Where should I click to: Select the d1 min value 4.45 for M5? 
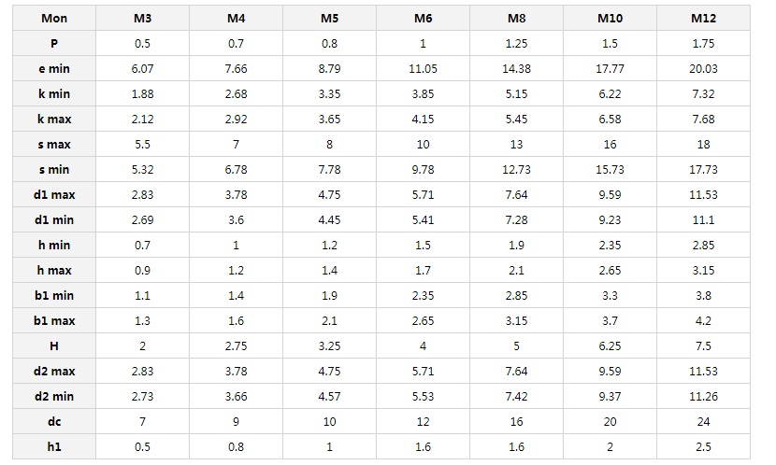(x=329, y=220)
